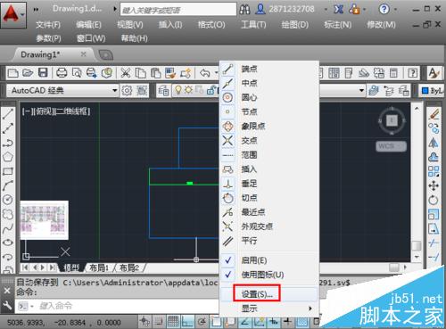Screen dimensions: 446x329
Task: Select the Rotate modify tool
Action: [434, 200]
